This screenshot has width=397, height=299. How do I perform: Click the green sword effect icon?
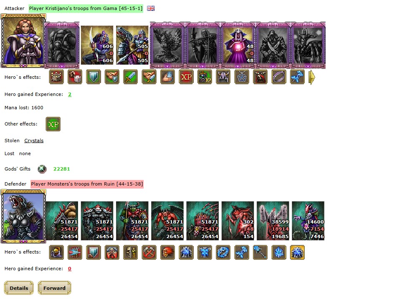(130, 77)
